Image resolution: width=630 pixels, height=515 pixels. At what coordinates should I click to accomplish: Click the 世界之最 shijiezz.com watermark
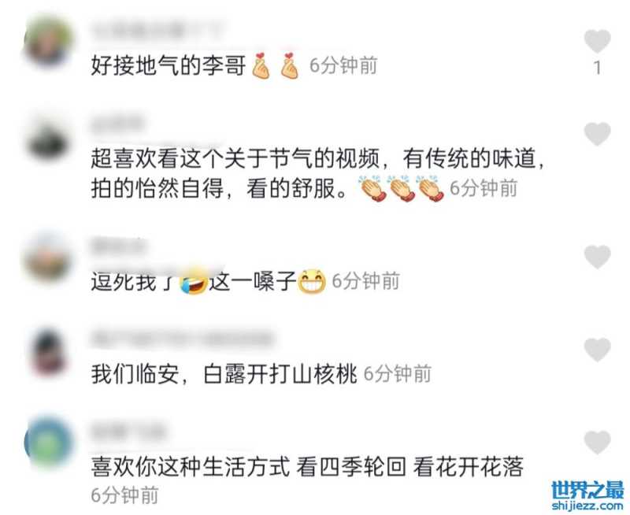587,496
